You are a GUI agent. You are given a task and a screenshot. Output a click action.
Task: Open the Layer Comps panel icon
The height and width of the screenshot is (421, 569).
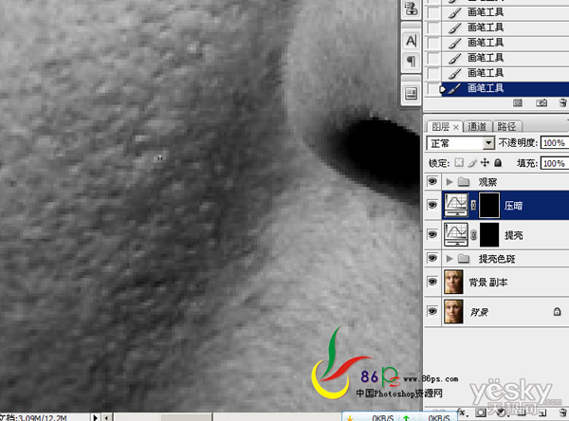(411, 94)
